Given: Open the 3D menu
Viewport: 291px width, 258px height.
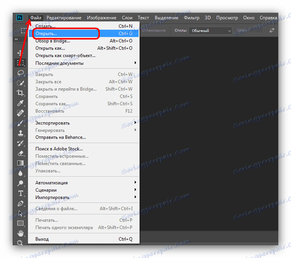Looking at the screenshot, I should [x=208, y=18].
